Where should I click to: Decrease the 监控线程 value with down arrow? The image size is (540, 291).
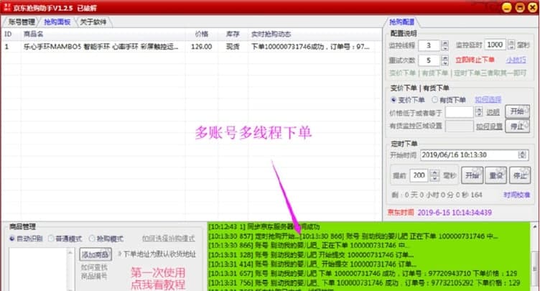tap(444, 48)
